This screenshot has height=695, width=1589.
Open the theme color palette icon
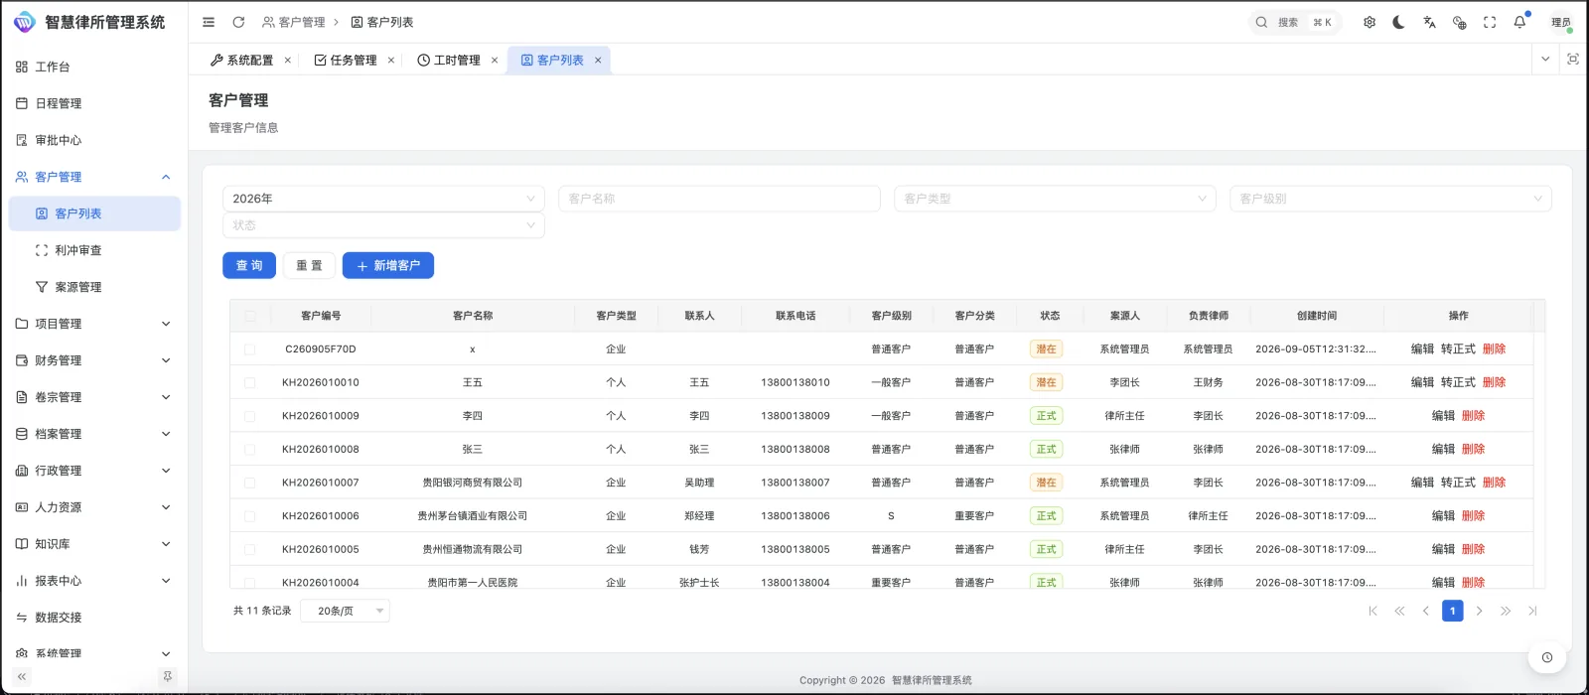(1459, 22)
